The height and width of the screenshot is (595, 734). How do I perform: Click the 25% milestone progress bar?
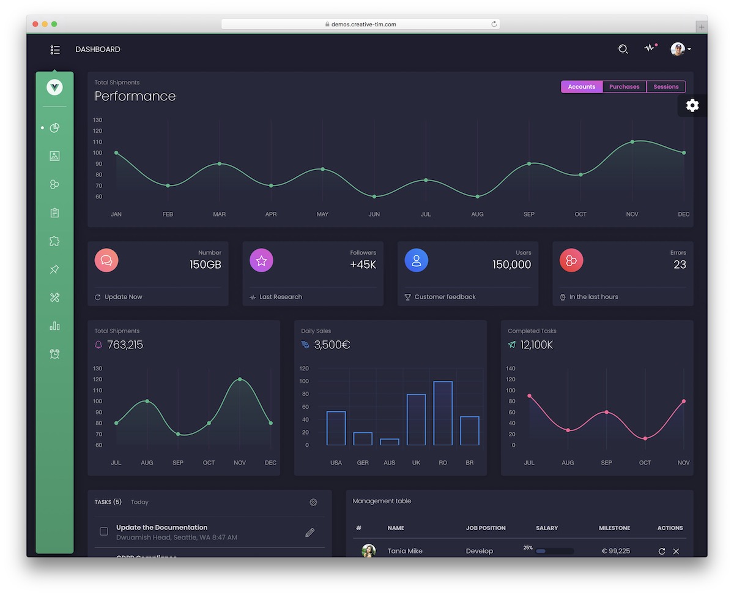point(555,551)
